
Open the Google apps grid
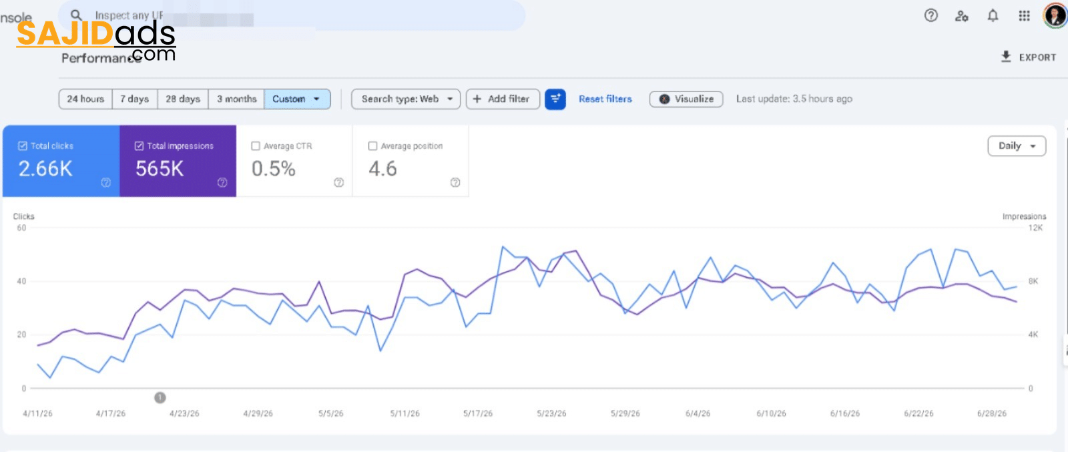(1024, 15)
